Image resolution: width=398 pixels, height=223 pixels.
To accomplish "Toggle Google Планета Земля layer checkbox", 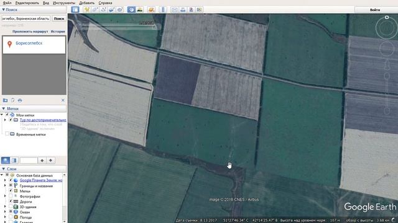I will click(x=11, y=180).
